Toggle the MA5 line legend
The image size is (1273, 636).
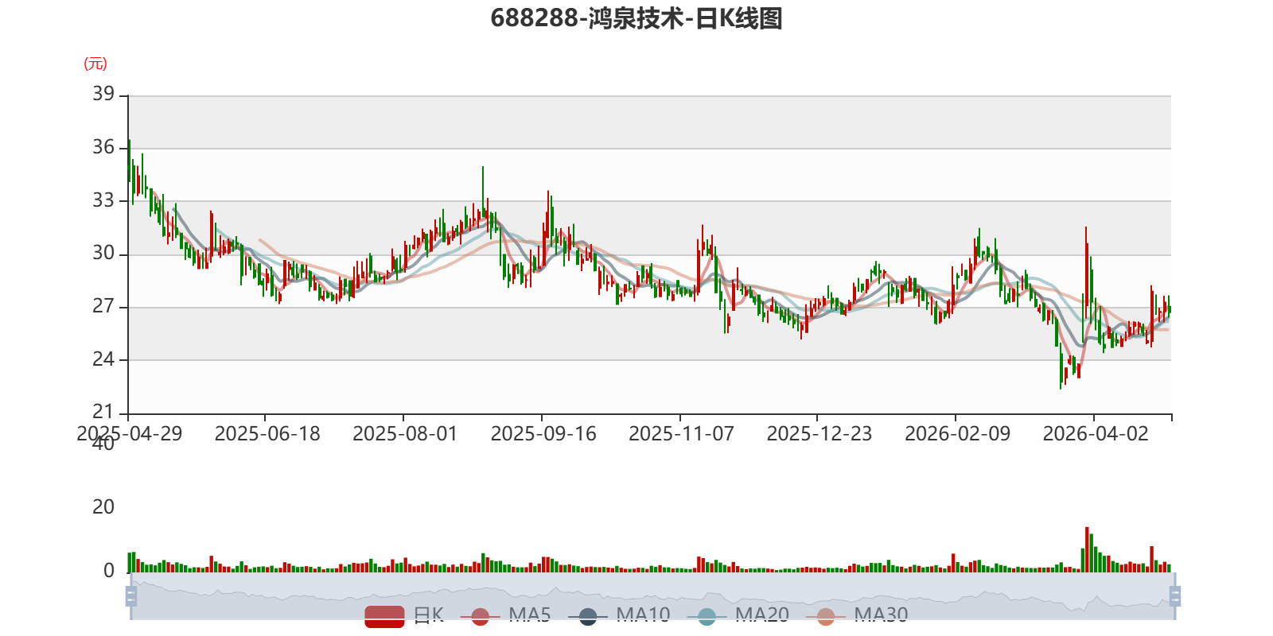coord(505,616)
